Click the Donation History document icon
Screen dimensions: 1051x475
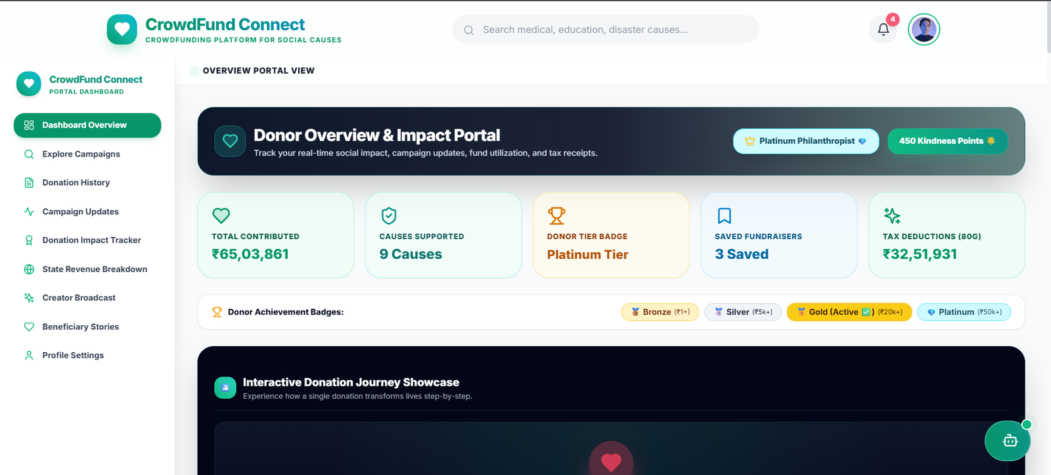29,183
